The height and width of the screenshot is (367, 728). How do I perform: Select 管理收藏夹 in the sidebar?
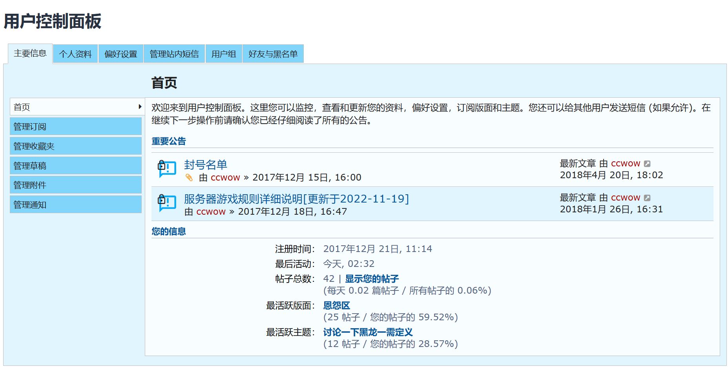coord(75,146)
